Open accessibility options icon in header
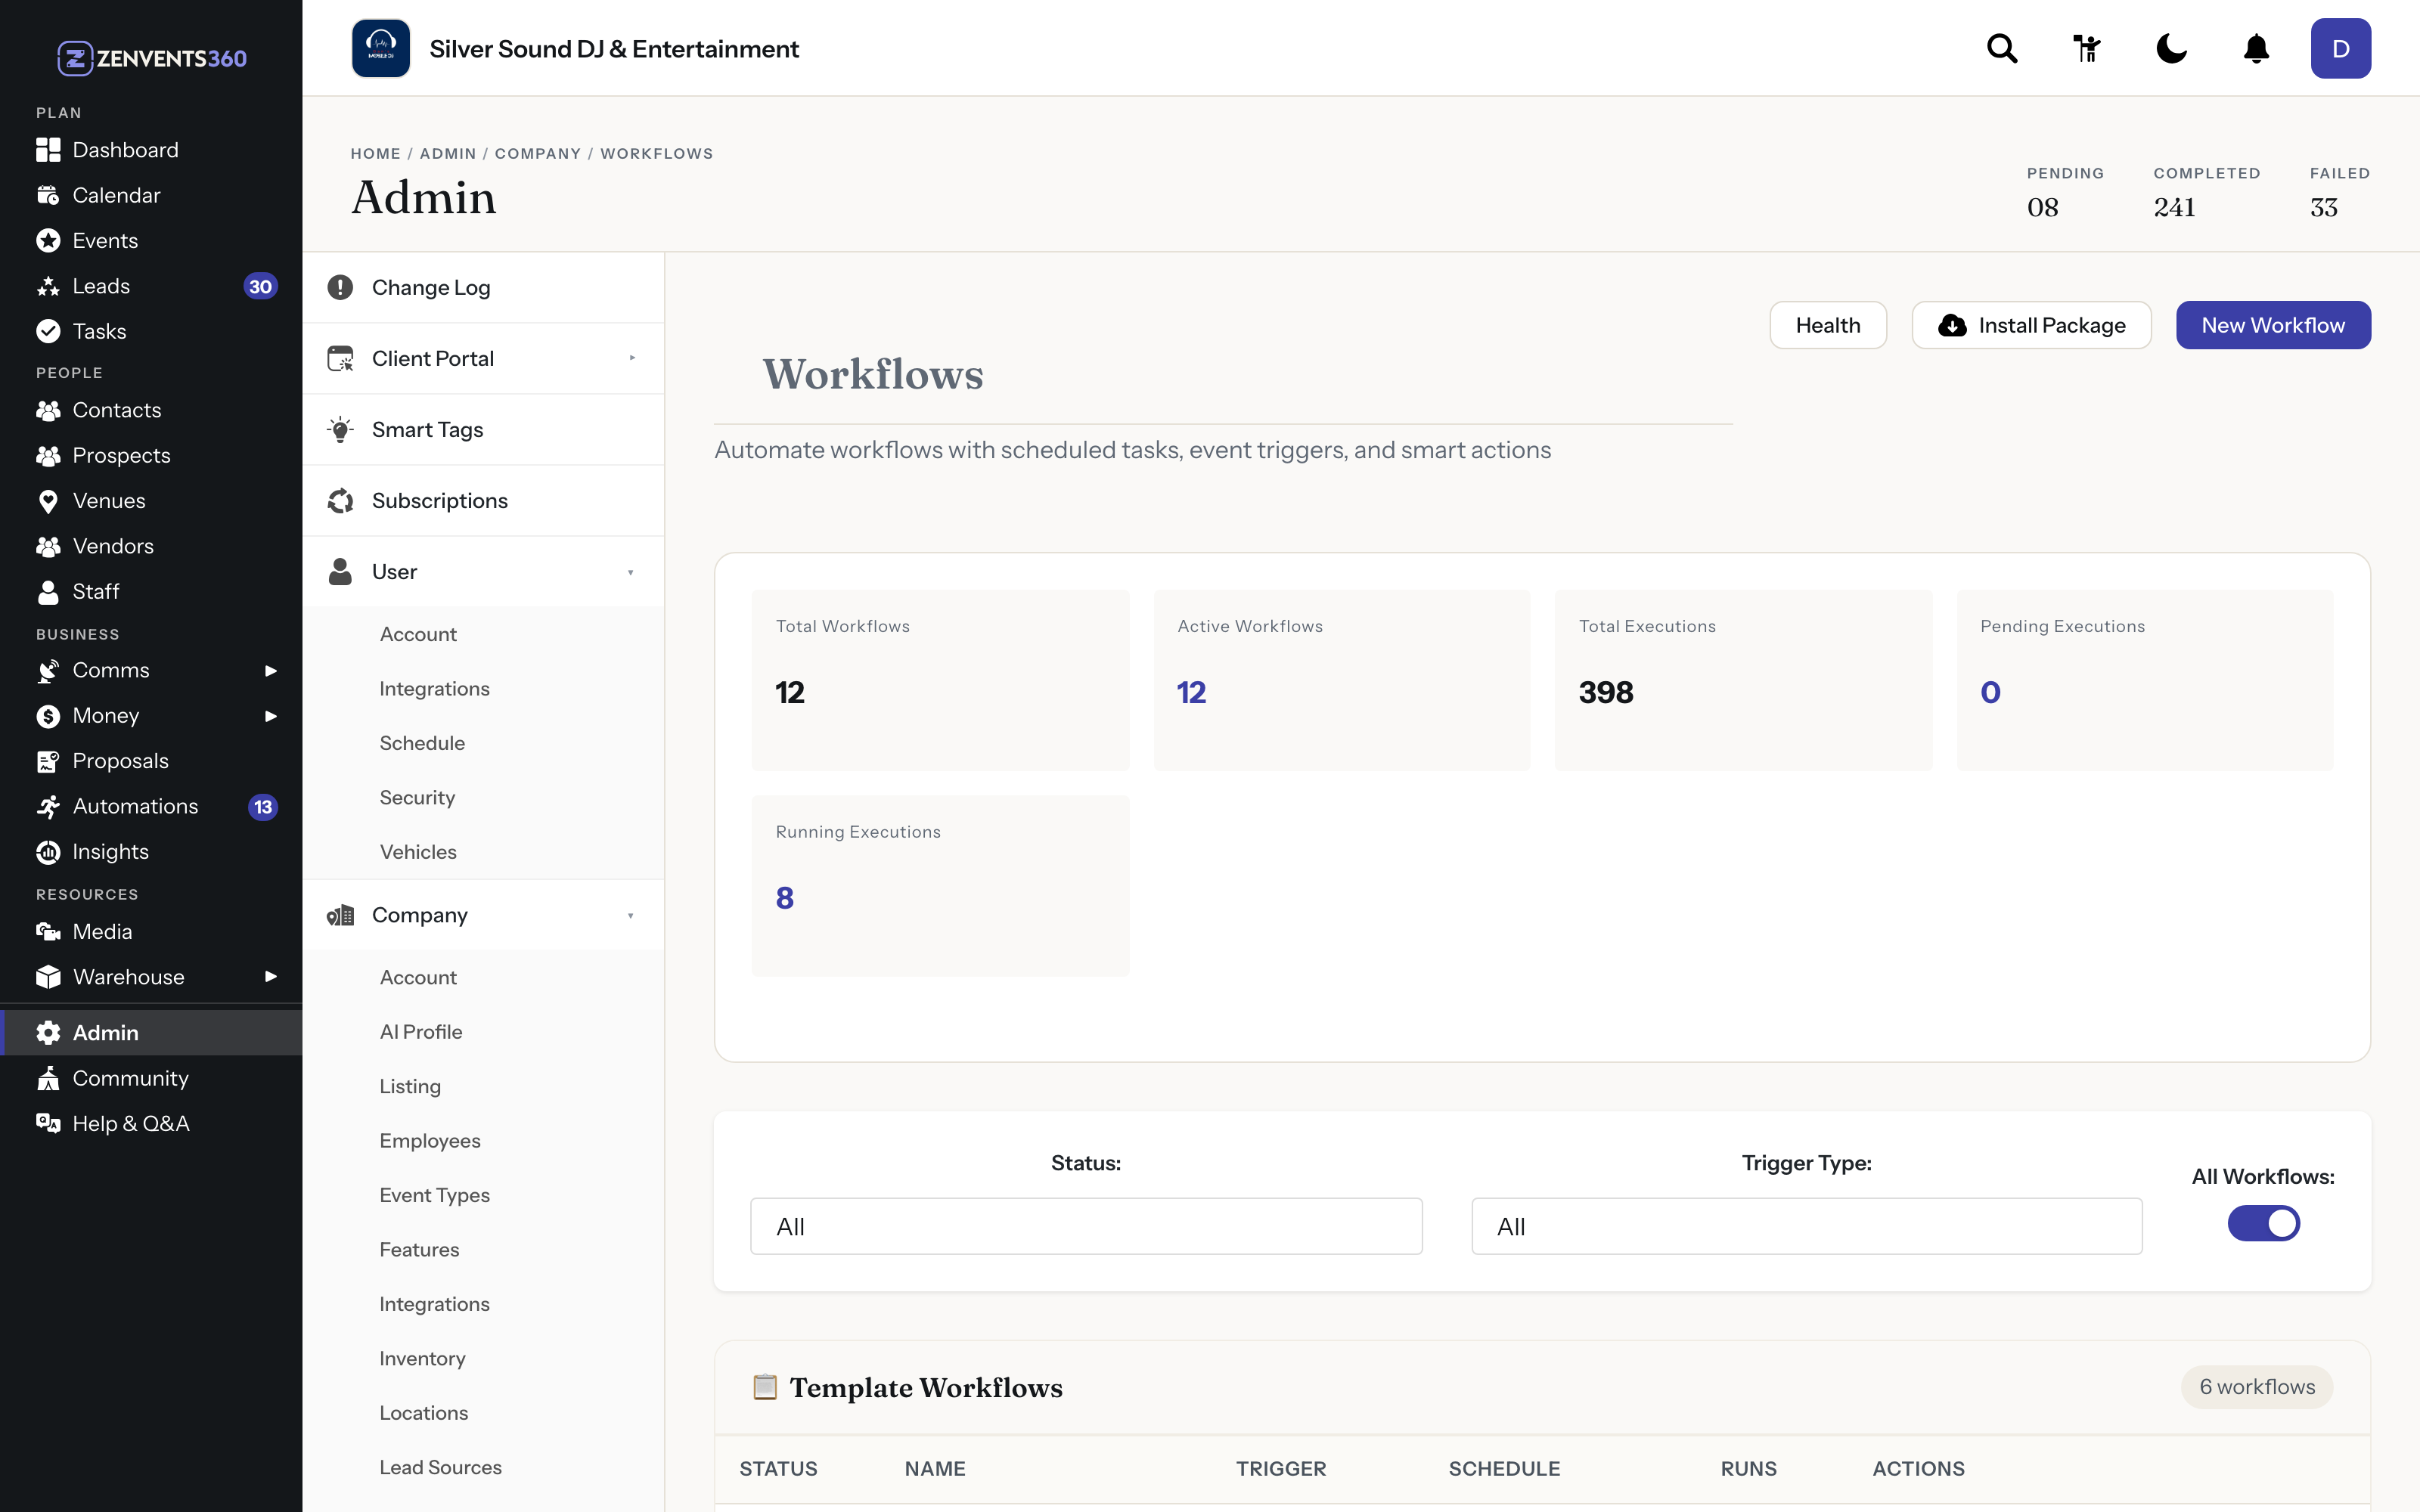This screenshot has height=1512, width=2420. pyautogui.click(x=2086, y=48)
